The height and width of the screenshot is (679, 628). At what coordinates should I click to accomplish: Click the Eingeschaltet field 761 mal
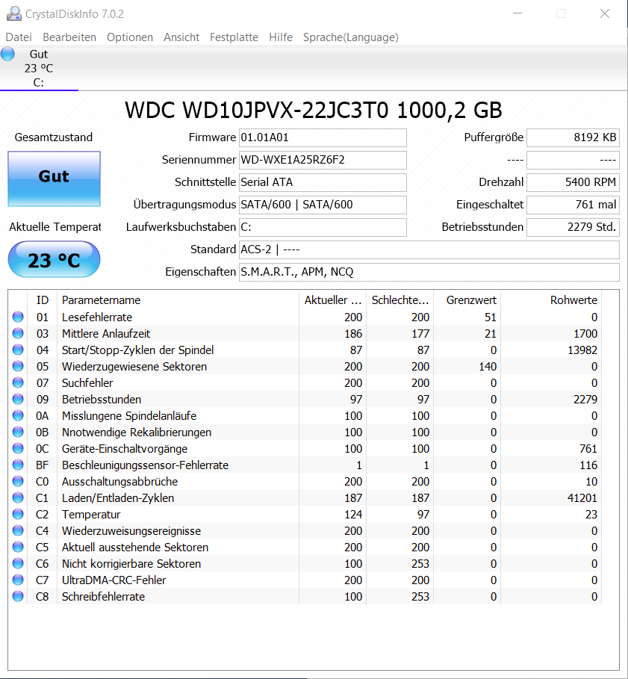573,205
